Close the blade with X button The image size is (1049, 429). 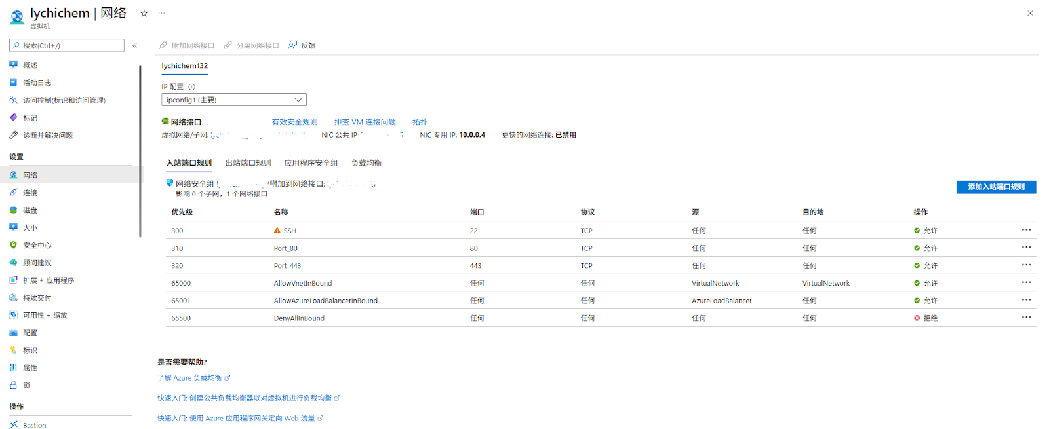[x=1030, y=13]
